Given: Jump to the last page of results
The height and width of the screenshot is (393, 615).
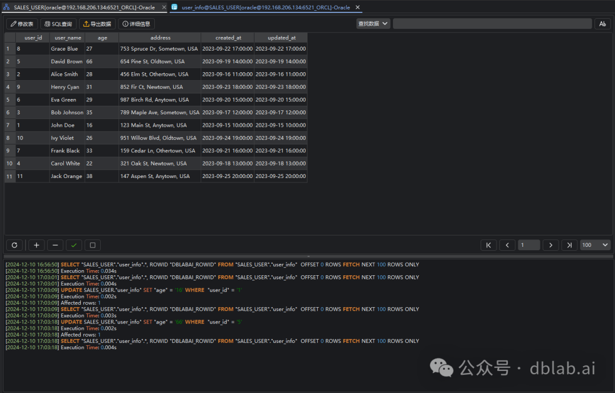Looking at the screenshot, I should [x=569, y=245].
